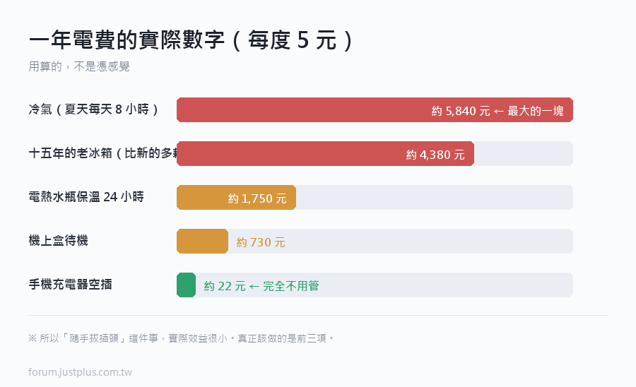Click the red old refrigerator cost bar
This screenshot has height=387, width=636.
click(325, 153)
